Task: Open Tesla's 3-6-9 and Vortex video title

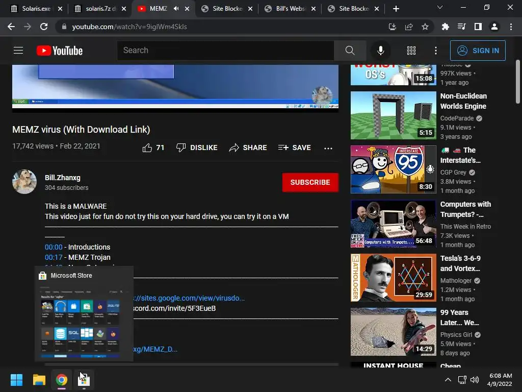Action: point(460,263)
